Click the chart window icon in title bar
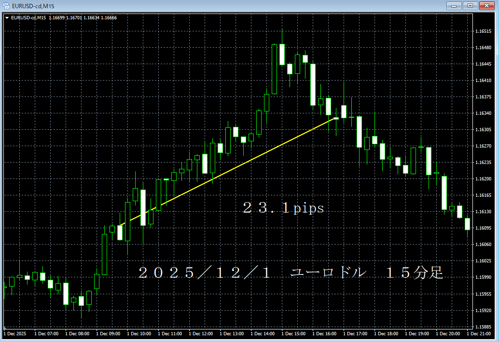 pos(6,6)
